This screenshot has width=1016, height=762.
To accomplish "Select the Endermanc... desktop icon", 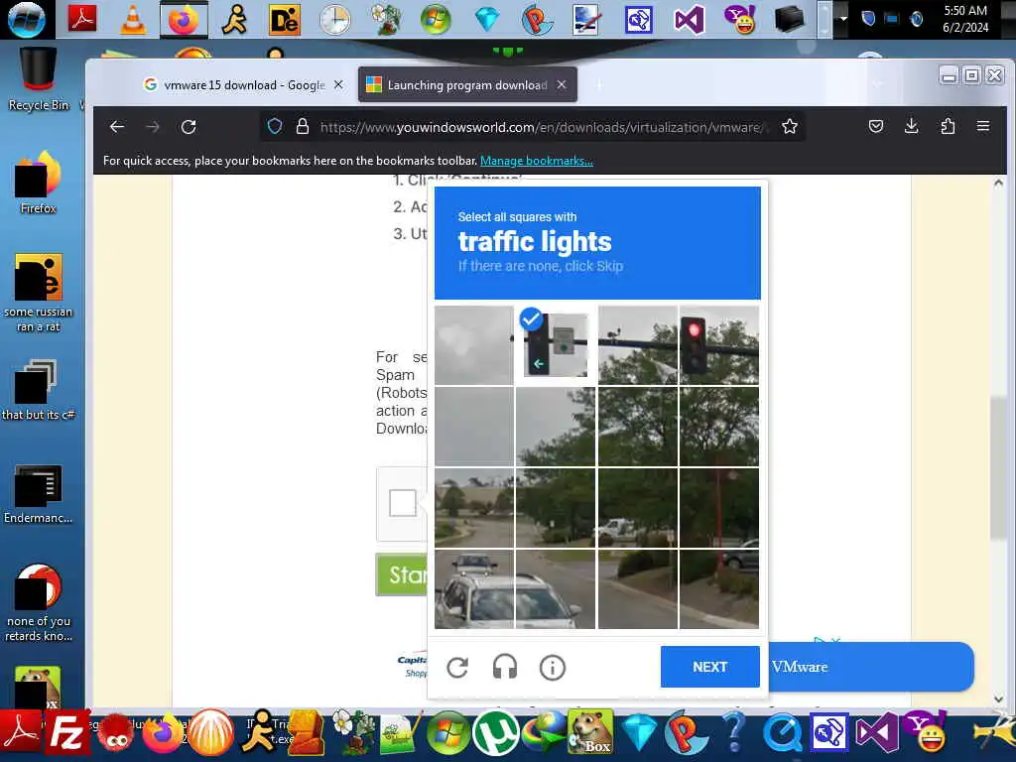I will tap(39, 494).
